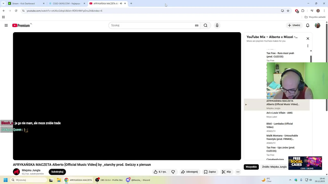Reload the current page
This screenshot has height=184, width=328.
[x=16, y=11]
